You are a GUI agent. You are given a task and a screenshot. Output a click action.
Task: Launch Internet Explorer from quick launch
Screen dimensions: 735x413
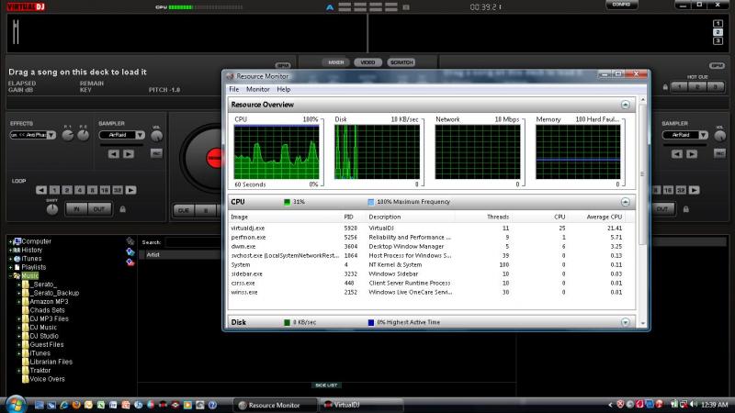pyautogui.click(x=63, y=405)
